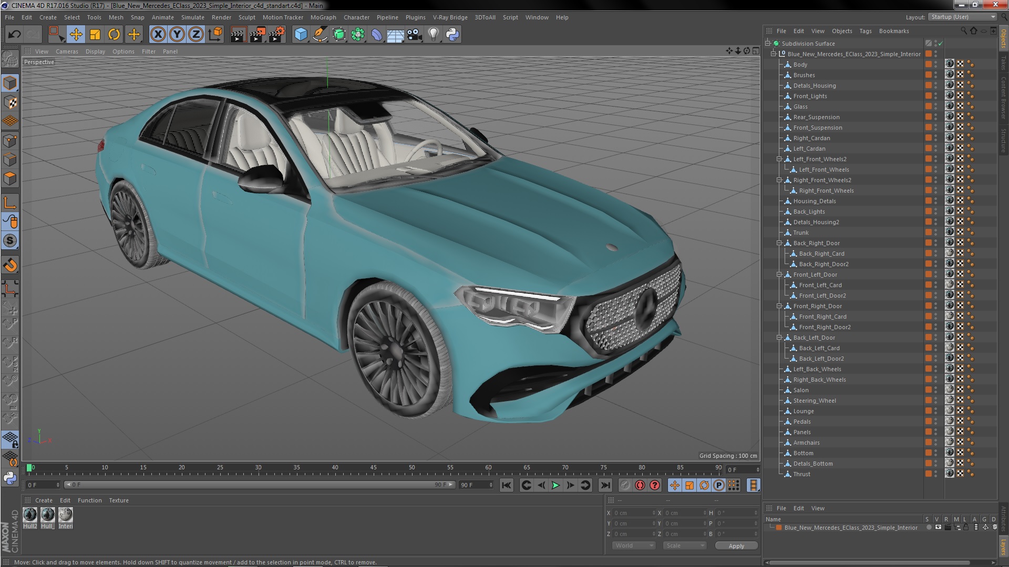The height and width of the screenshot is (567, 1009).
Task: Toggle Y-axis lock
Action: coord(177,35)
